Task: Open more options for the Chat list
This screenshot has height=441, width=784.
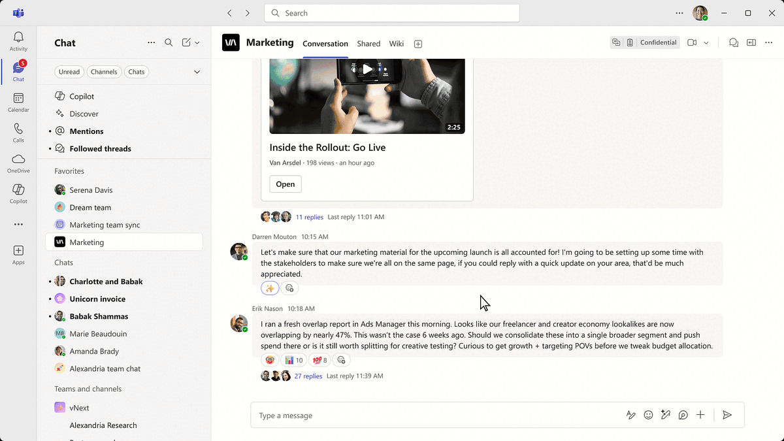Action: click(x=152, y=42)
